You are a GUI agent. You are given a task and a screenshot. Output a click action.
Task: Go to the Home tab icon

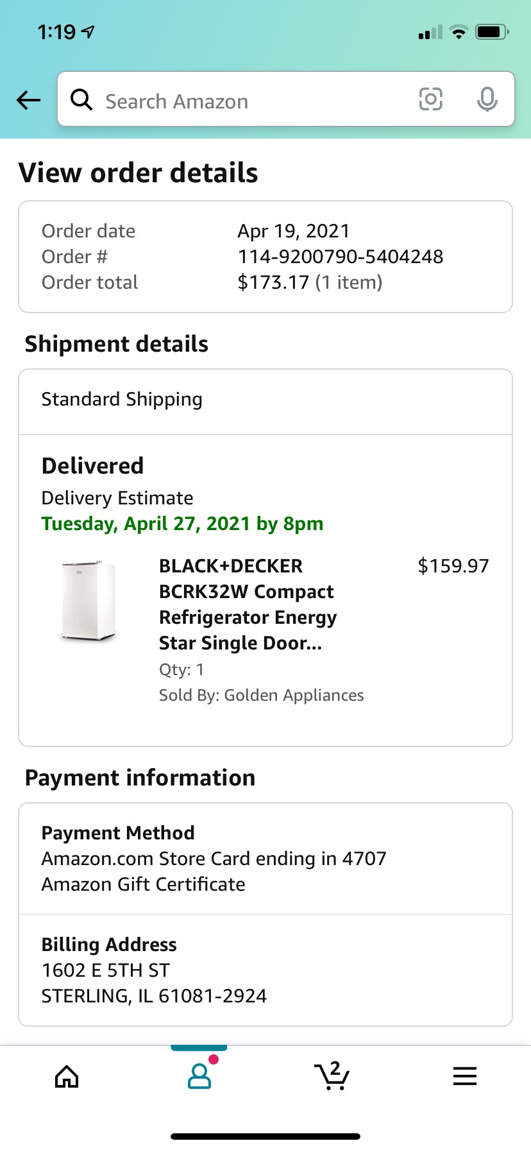[x=67, y=1076]
